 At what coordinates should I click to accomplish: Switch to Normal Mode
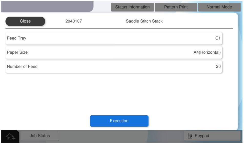point(219,7)
